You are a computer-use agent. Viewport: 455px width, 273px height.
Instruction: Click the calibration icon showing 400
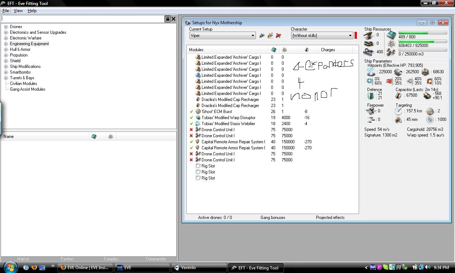[x=368, y=52]
